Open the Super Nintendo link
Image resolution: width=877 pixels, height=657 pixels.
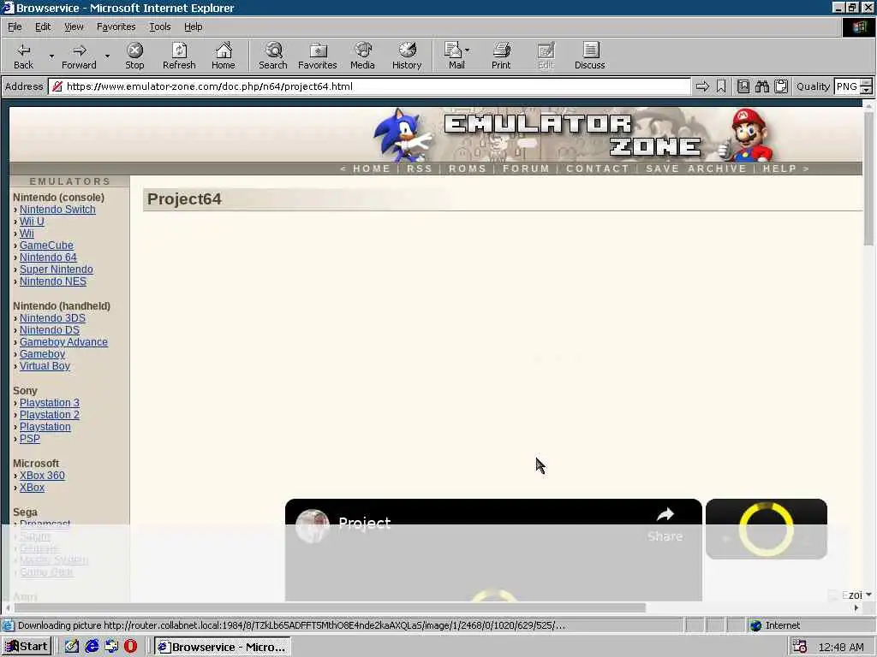(x=57, y=269)
